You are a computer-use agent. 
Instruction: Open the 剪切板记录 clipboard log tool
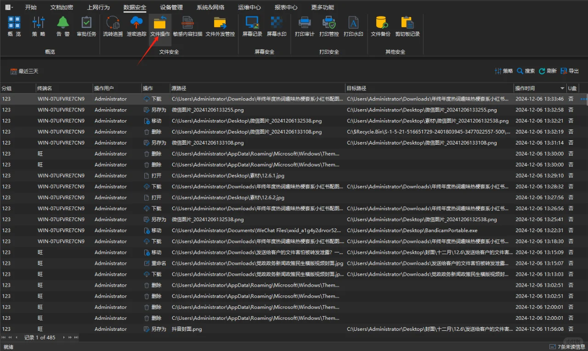407,27
